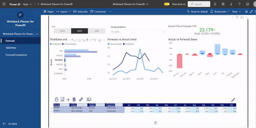Click the lock icon above the table
Screen dimensions: 256x128
click(56, 99)
